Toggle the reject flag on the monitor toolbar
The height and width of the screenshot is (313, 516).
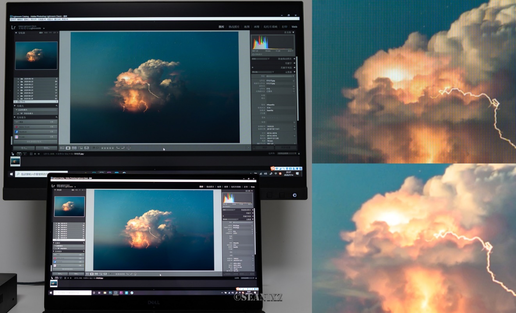98,148
